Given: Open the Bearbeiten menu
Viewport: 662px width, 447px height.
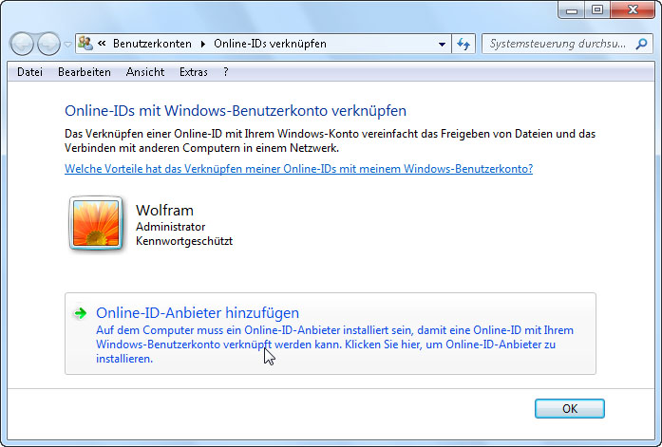Looking at the screenshot, I should [84, 72].
